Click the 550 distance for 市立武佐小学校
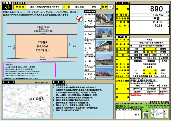 pos(90,21)
